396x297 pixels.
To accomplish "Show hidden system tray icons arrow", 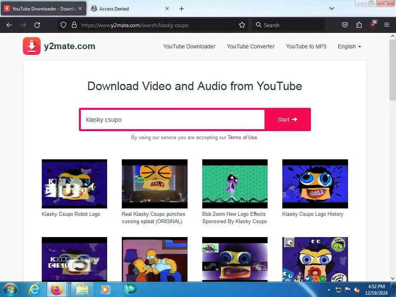I will 329,290.
